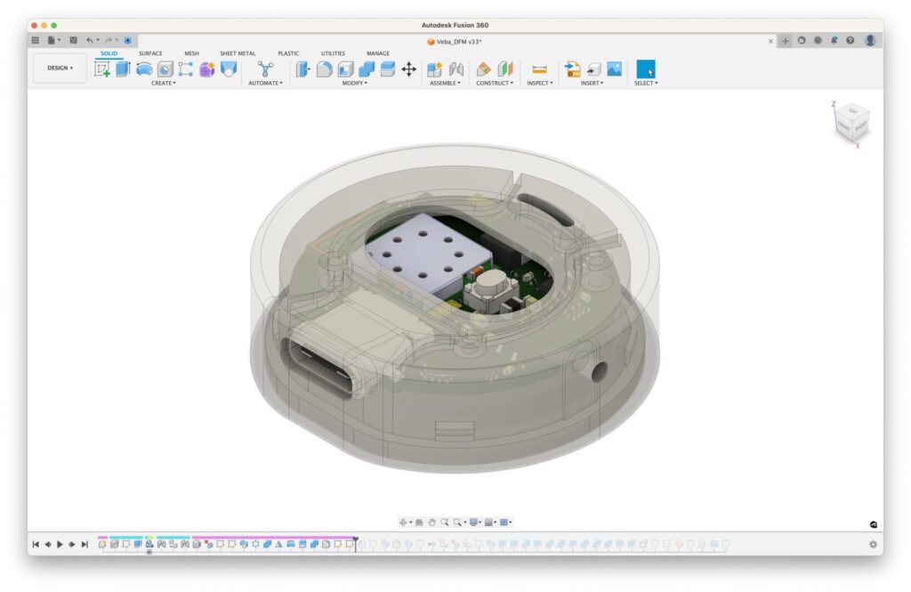
Task: Select the Combine tool
Action: (x=367, y=69)
